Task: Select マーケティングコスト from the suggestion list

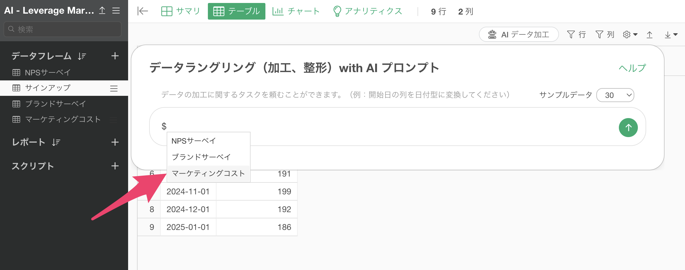Action: point(208,173)
